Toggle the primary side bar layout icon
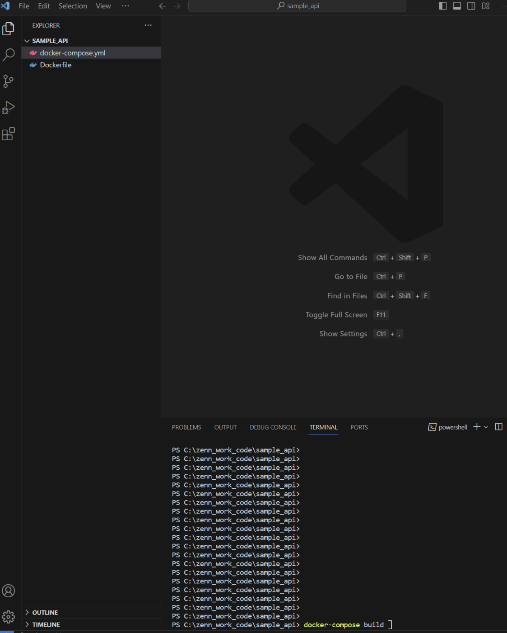The height and width of the screenshot is (633, 507). [x=443, y=6]
